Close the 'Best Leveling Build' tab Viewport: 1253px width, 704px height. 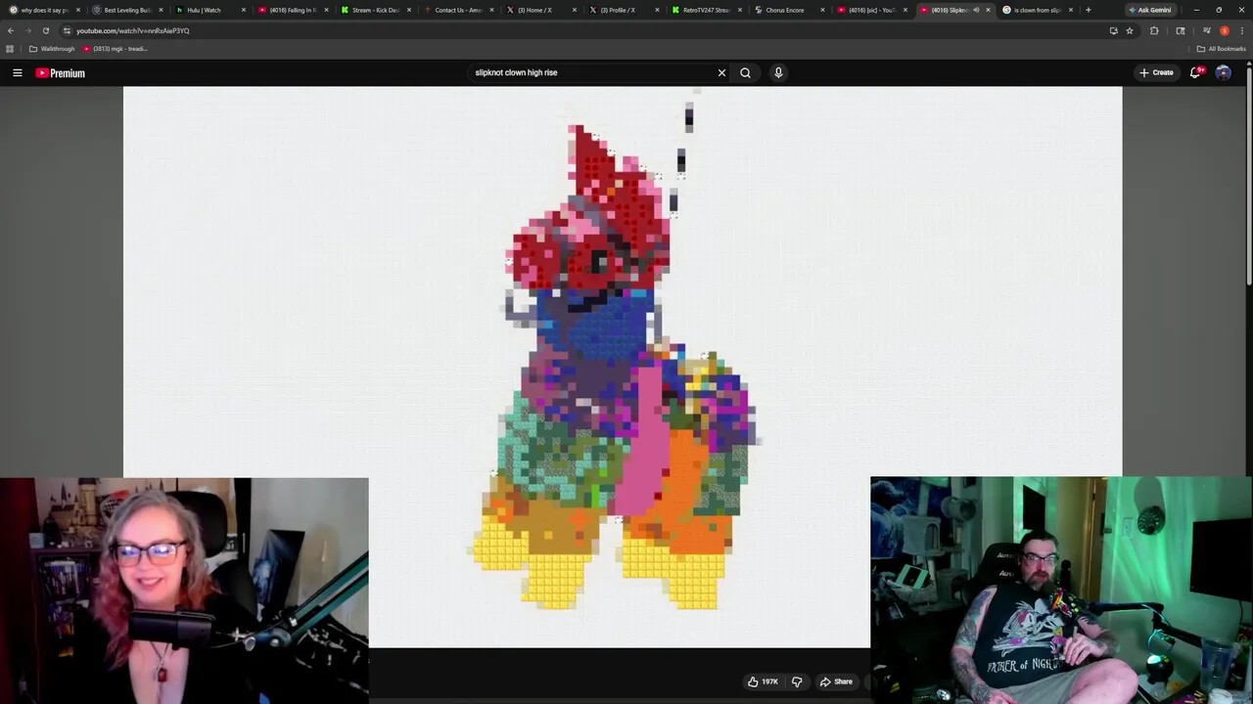(161, 10)
